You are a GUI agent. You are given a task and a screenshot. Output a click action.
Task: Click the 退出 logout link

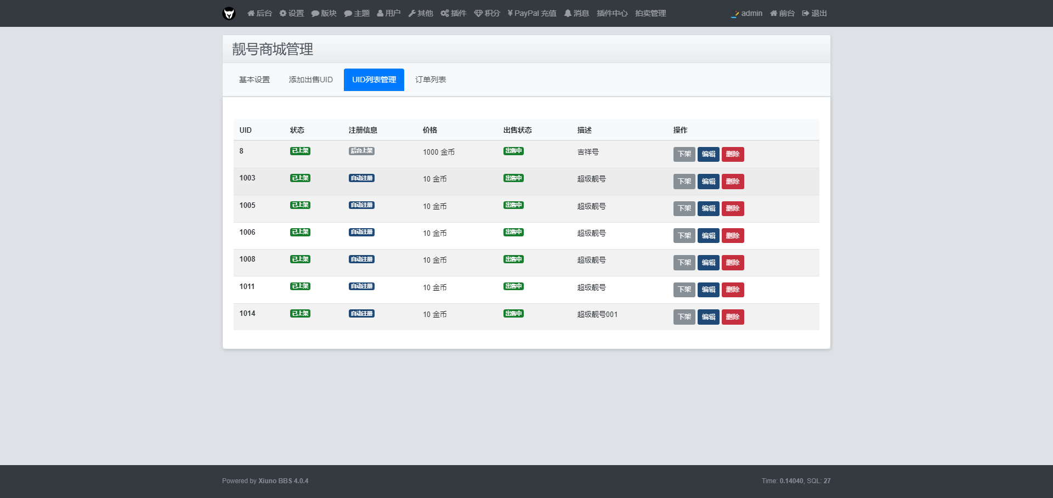coord(814,13)
